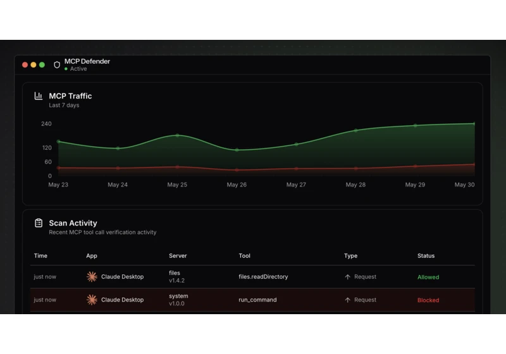Click the green maximize window button
This screenshot has width=506, height=354.
pos(42,65)
